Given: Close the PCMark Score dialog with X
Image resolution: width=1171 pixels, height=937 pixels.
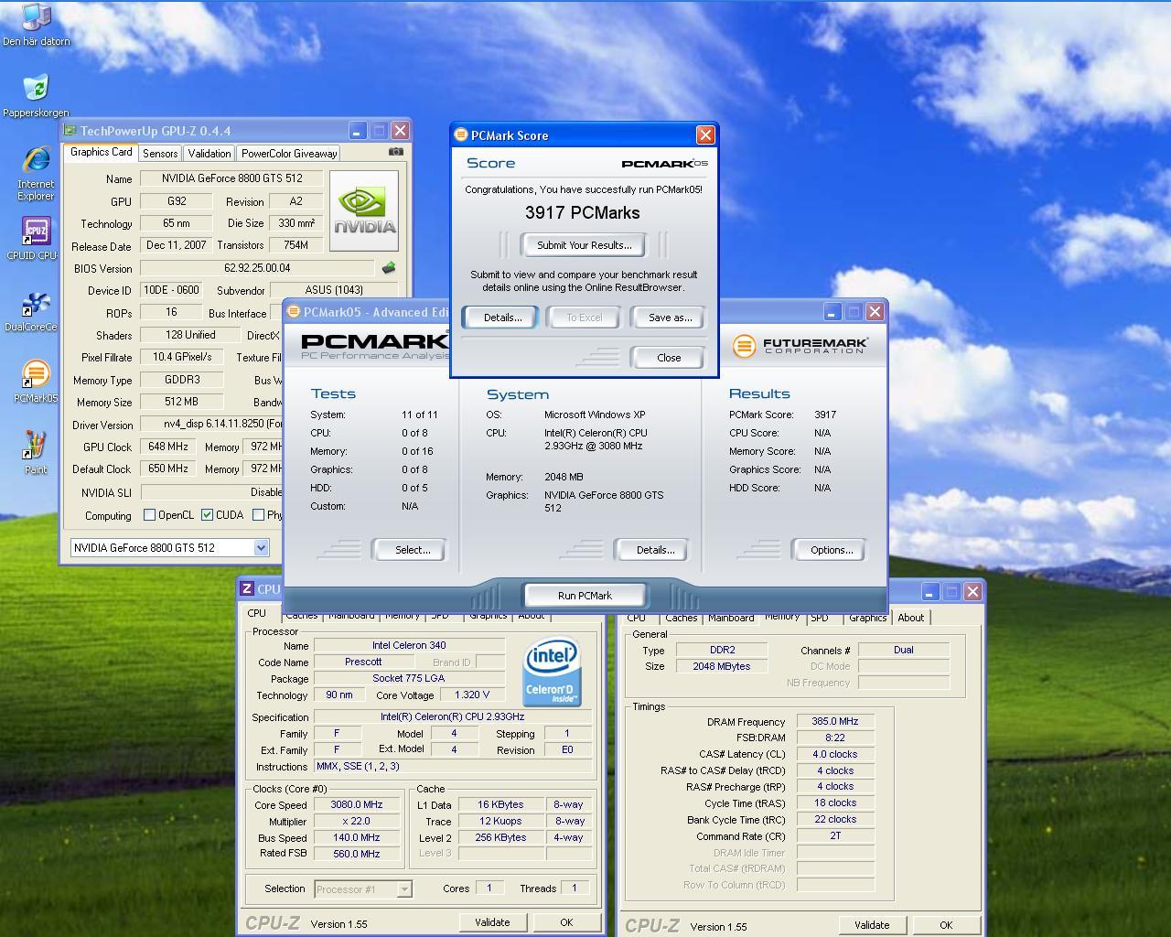Looking at the screenshot, I should (705, 135).
